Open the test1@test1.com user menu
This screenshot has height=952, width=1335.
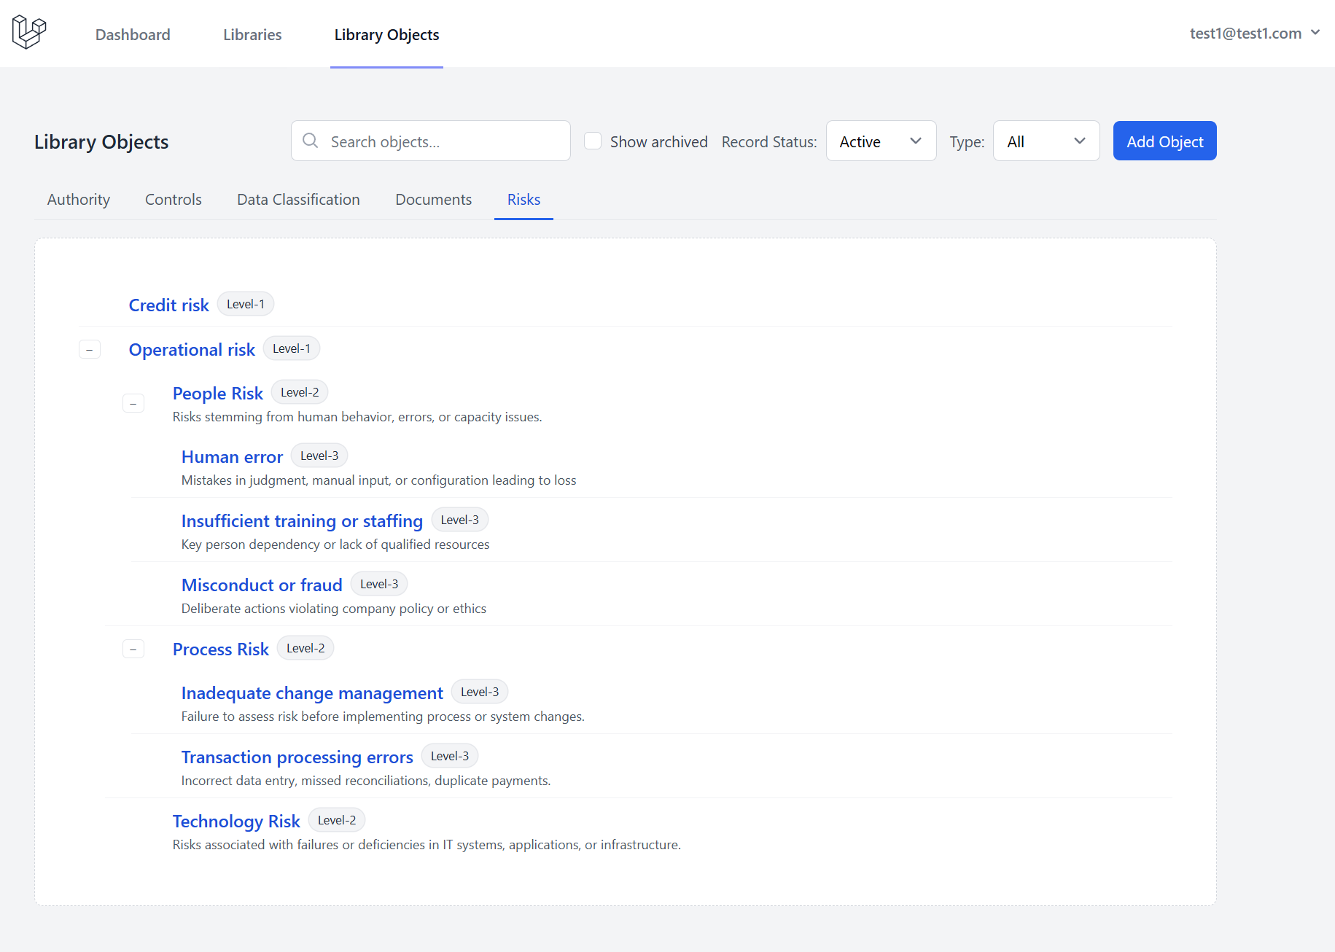click(x=1254, y=34)
